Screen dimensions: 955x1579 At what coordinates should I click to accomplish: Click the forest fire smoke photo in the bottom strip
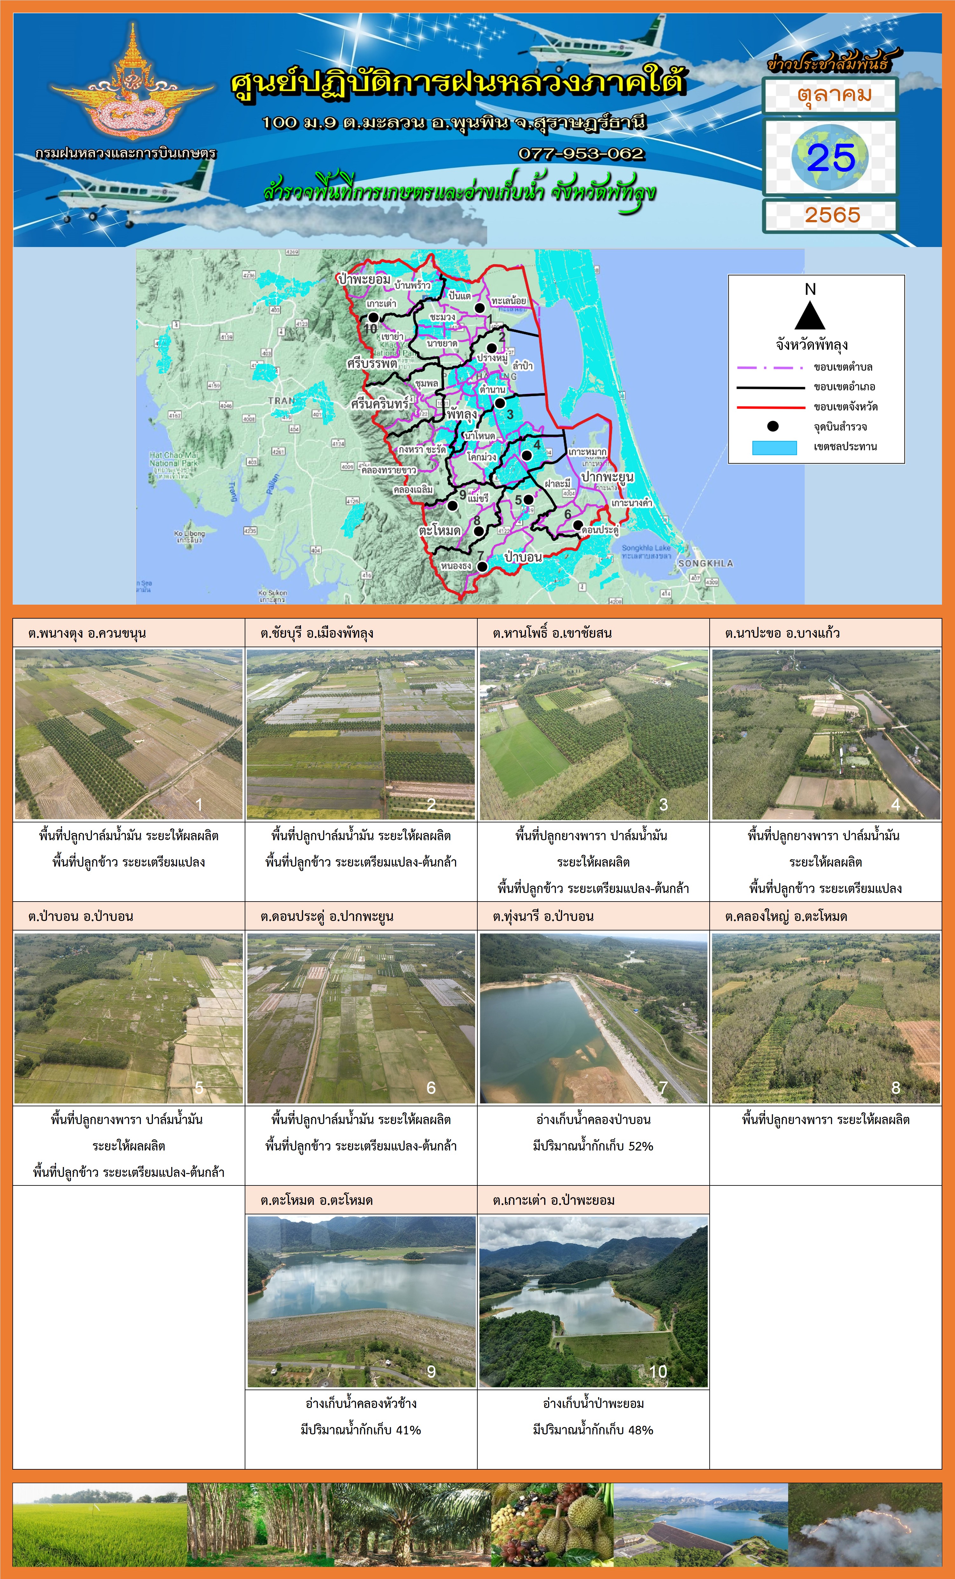pos(865,1525)
